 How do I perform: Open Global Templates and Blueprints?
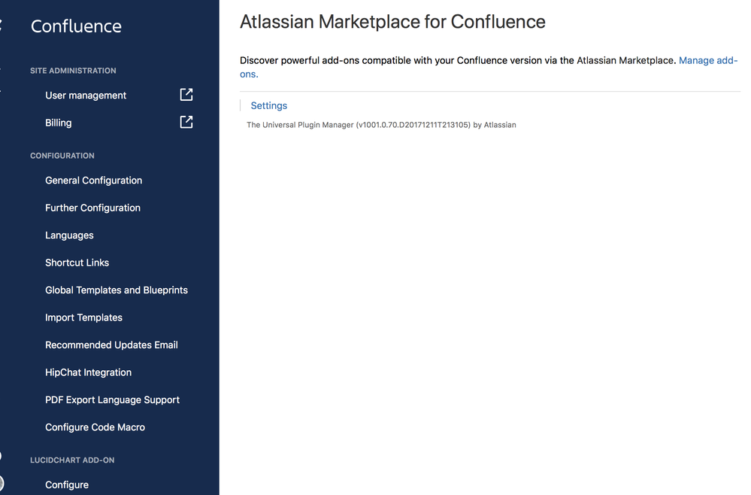click(x=117, y=290)
